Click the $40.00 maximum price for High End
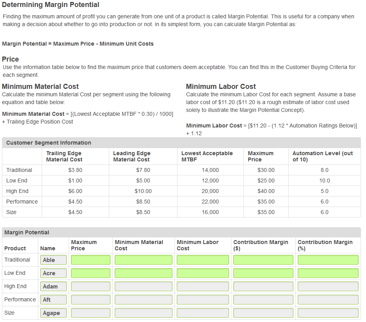The width and height of the screenshot is (366, 322). pos(266,191)
